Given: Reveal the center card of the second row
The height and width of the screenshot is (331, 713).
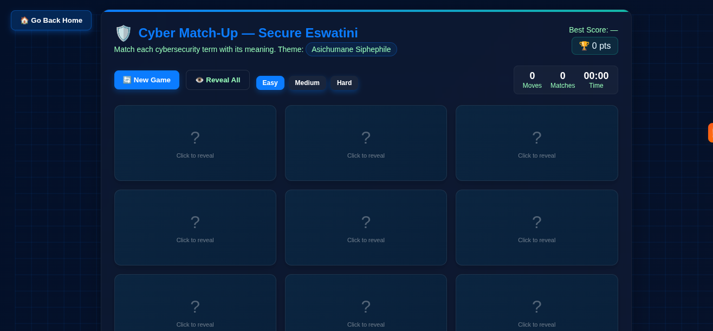Looking at the screenshot, I should coord(366,228).
